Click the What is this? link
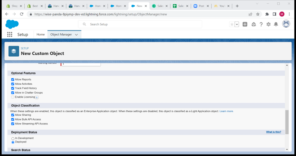Screen dimensions: 296x156 [273, 132]
